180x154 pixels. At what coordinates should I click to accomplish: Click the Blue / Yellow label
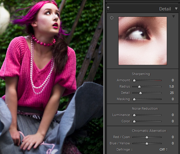[120, 143]
